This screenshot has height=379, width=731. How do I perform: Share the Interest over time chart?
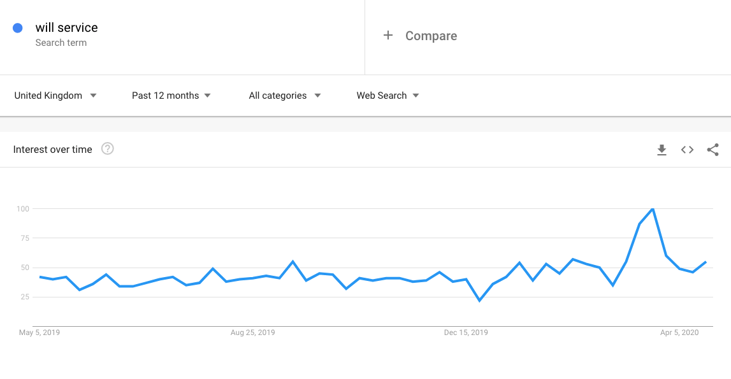713,150
